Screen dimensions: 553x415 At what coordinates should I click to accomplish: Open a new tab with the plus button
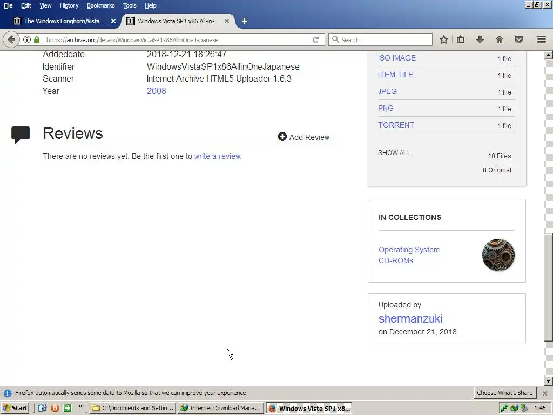[245, 21]
